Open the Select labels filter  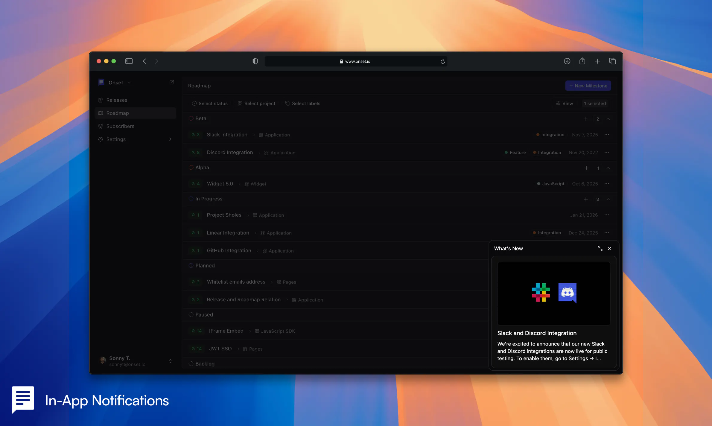tap(303, 104)
